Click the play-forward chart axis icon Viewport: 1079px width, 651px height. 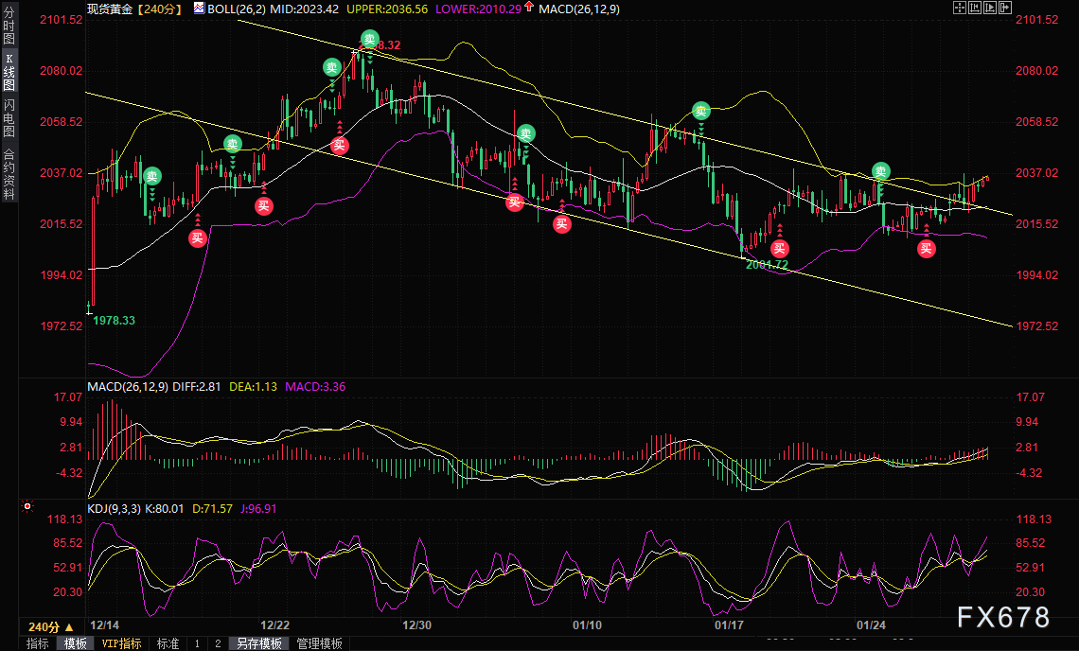point(989,8)
